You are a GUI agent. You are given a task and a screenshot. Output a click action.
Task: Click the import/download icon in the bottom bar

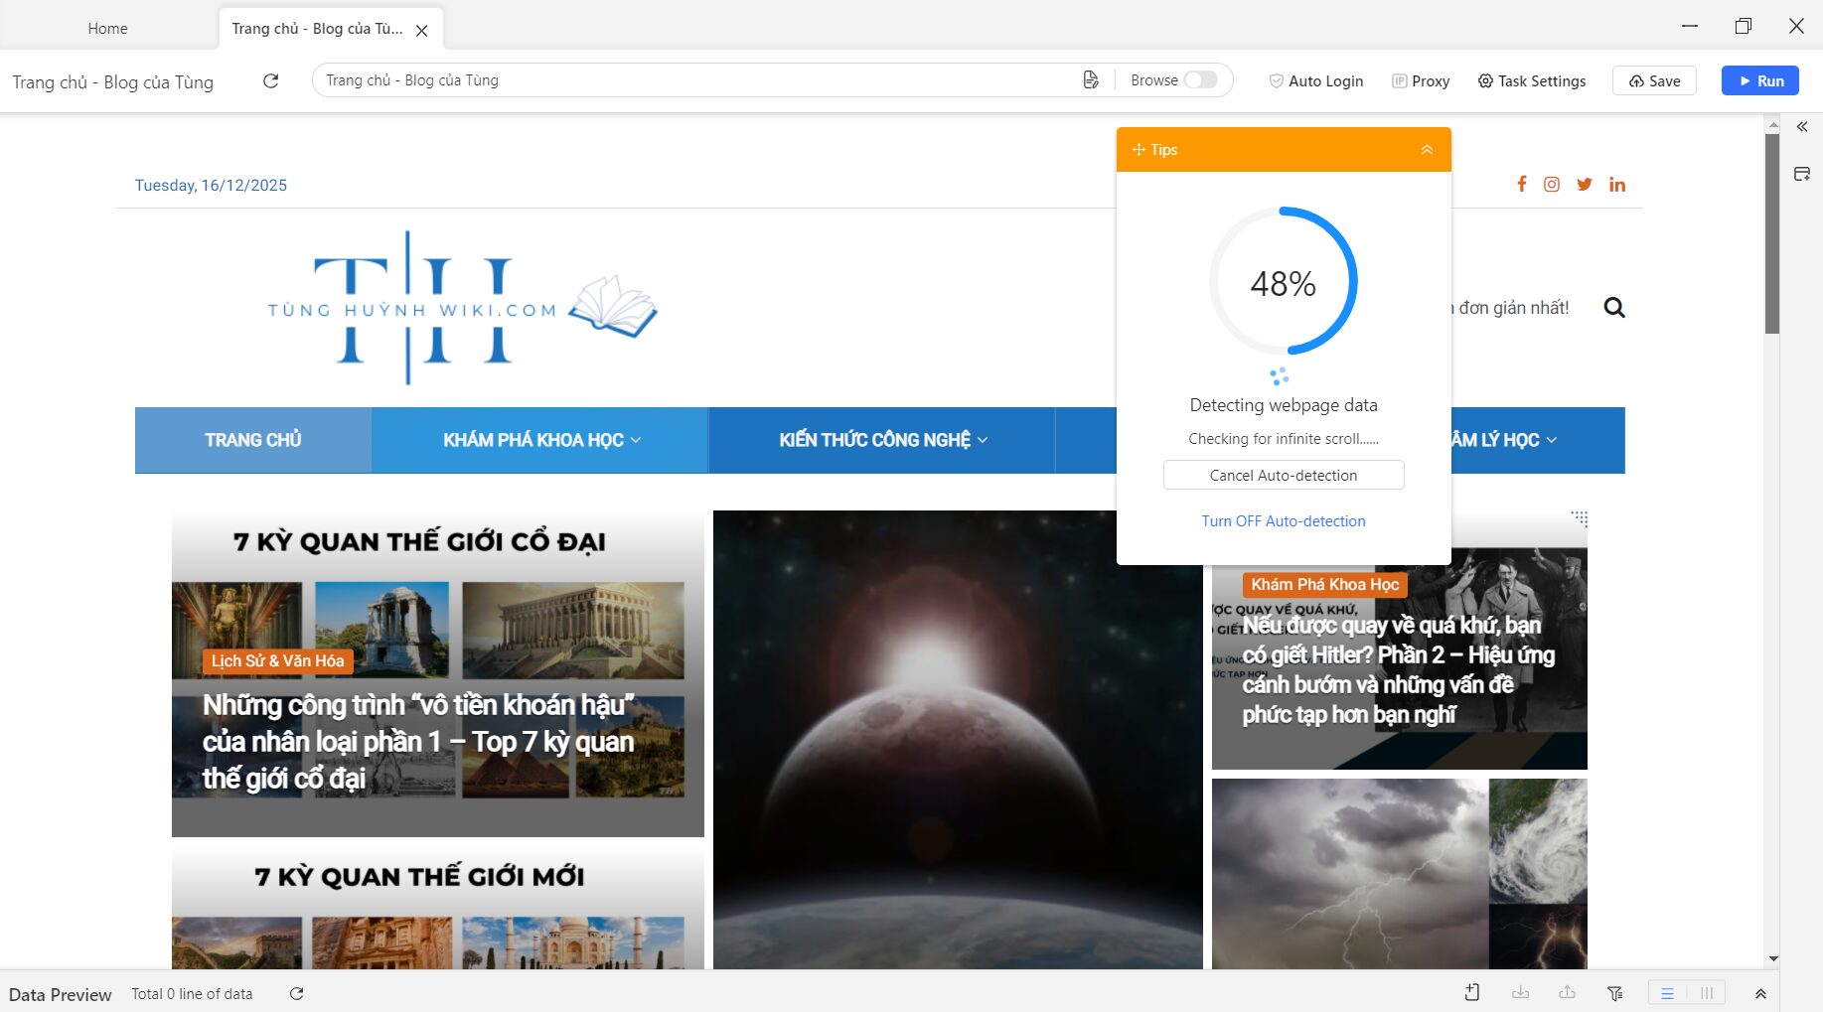tap(1521, 992)
